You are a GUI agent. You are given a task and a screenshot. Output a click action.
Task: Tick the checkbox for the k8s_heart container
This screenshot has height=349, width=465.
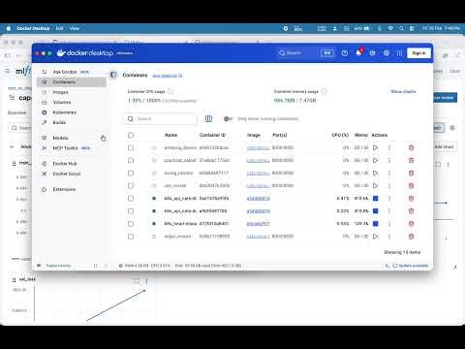(x=131, y=224)
